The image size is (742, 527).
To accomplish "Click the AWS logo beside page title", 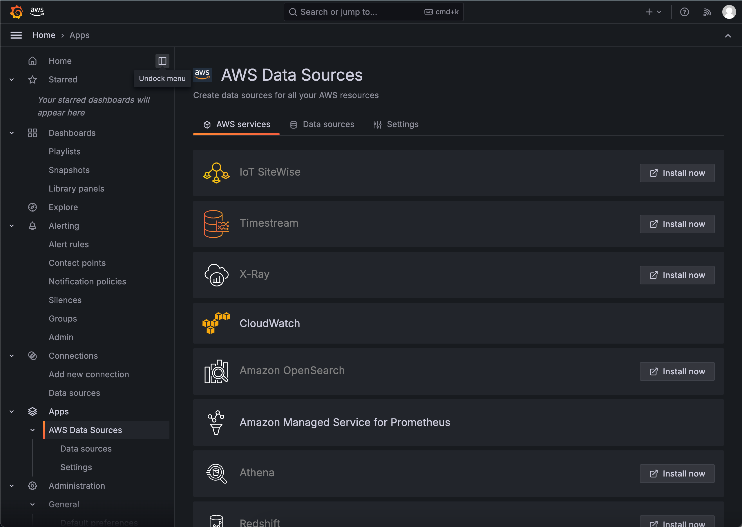I will pyautogui.click(x=202, y=75).
